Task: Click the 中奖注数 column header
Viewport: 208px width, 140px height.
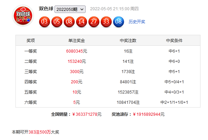Action: pos(128,40)
